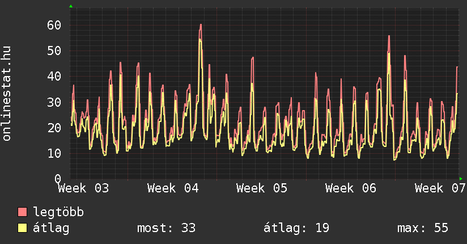
Task: Click the tall peak after Week 06
Action: click(x=389, y=37)
